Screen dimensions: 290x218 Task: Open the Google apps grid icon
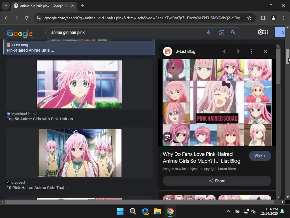coord(266,32)
